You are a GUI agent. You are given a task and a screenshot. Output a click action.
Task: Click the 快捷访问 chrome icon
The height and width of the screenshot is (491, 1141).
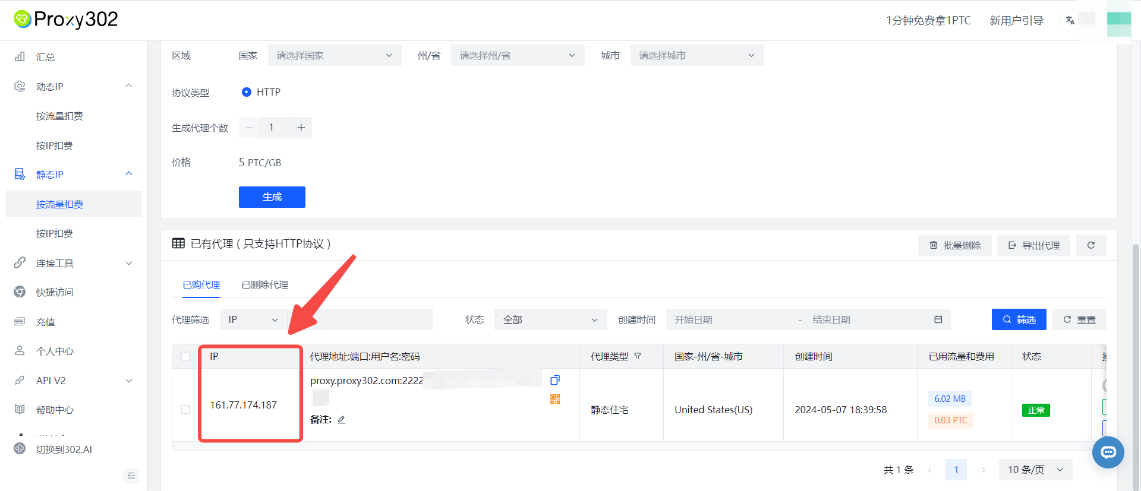point(20,292)
